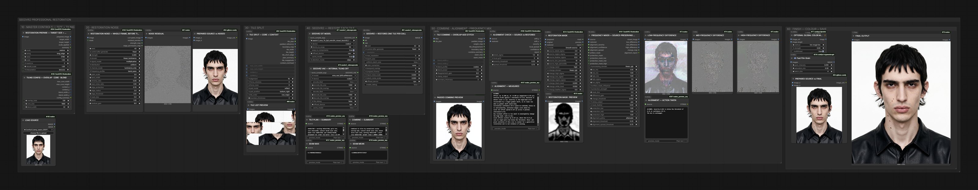This screenshot has width=978, height=190.
Task: Collapse the RESTORATION PREPARE node via its dot
Action: tap(24, 33)
